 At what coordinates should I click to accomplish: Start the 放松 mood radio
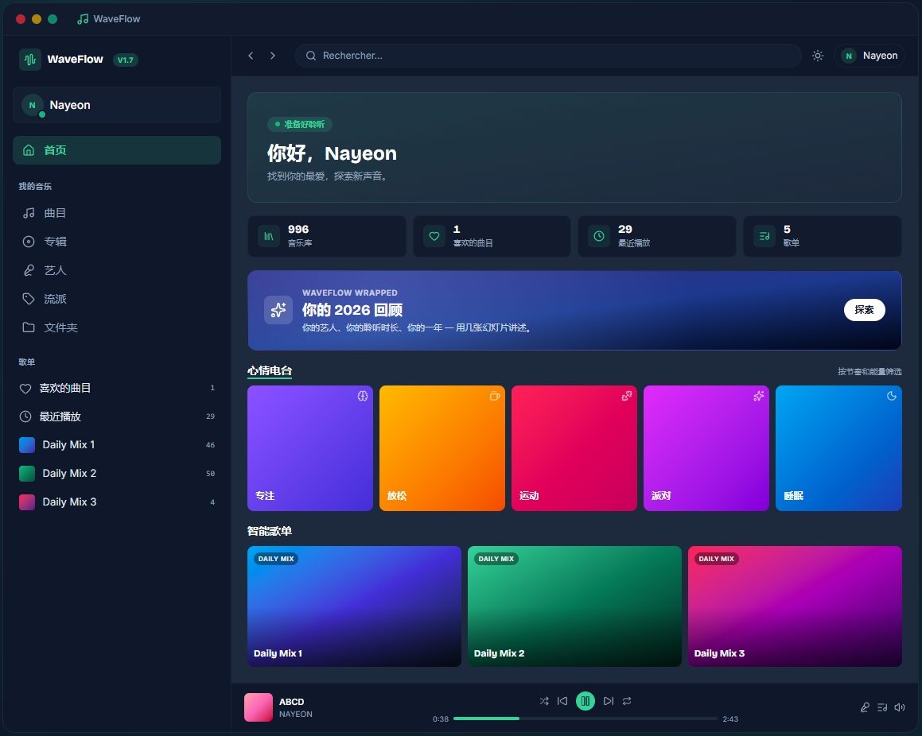tap(442, 448)
